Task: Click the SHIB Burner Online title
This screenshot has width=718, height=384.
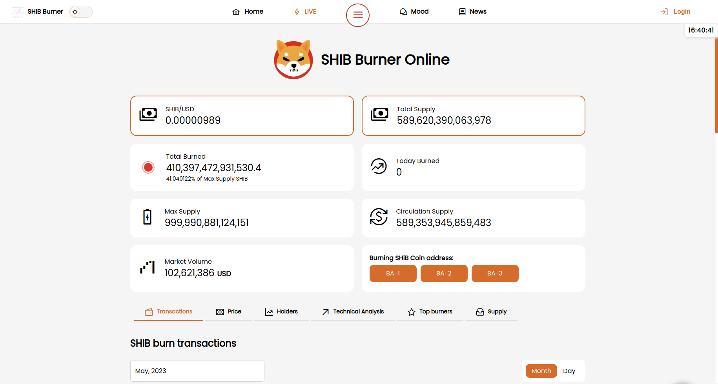Action: pyautogui.click(x=385, y=60)
